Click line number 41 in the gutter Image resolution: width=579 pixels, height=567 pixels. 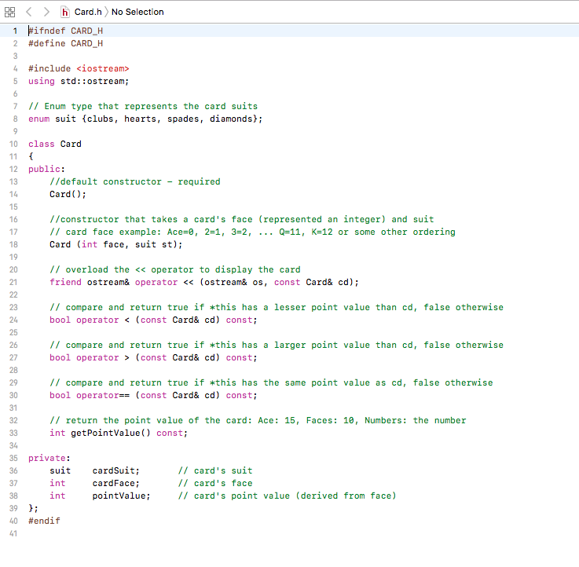(x=13, y=533)
